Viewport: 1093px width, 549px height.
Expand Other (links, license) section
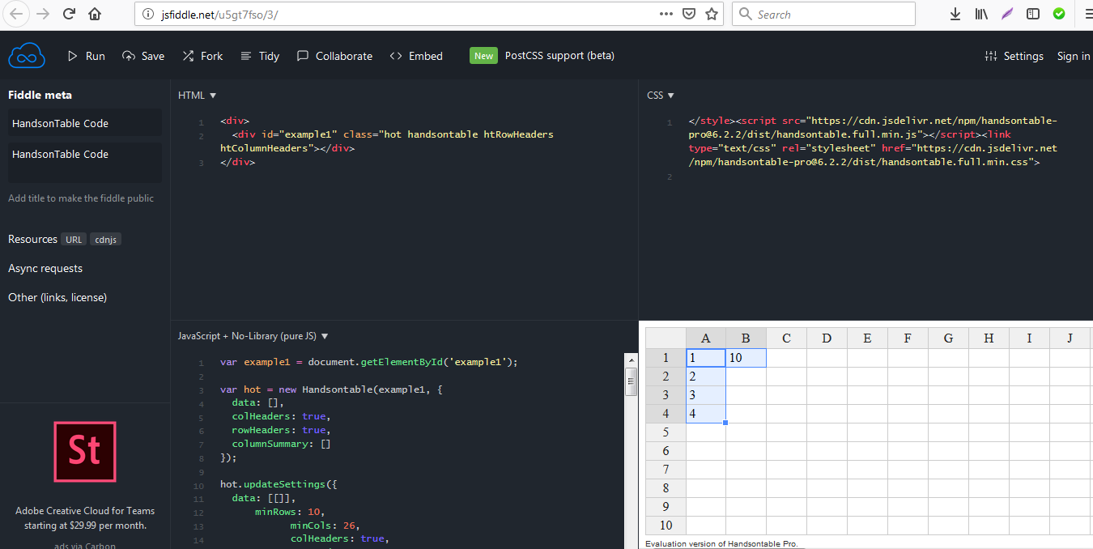[57, 297]
